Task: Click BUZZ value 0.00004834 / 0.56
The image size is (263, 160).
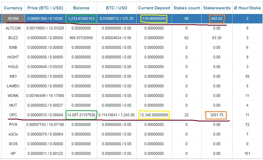Action: (117, 38)
